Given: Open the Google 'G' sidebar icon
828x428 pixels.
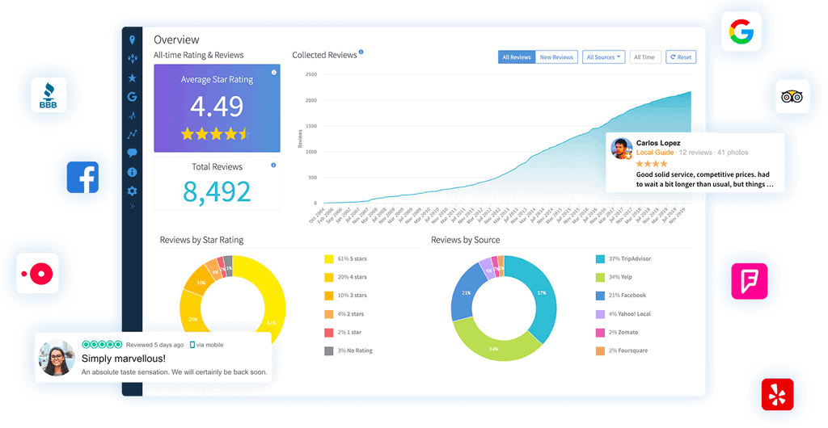Looking at the screenshot, I should pyautogui.click(x=132, y=96).
